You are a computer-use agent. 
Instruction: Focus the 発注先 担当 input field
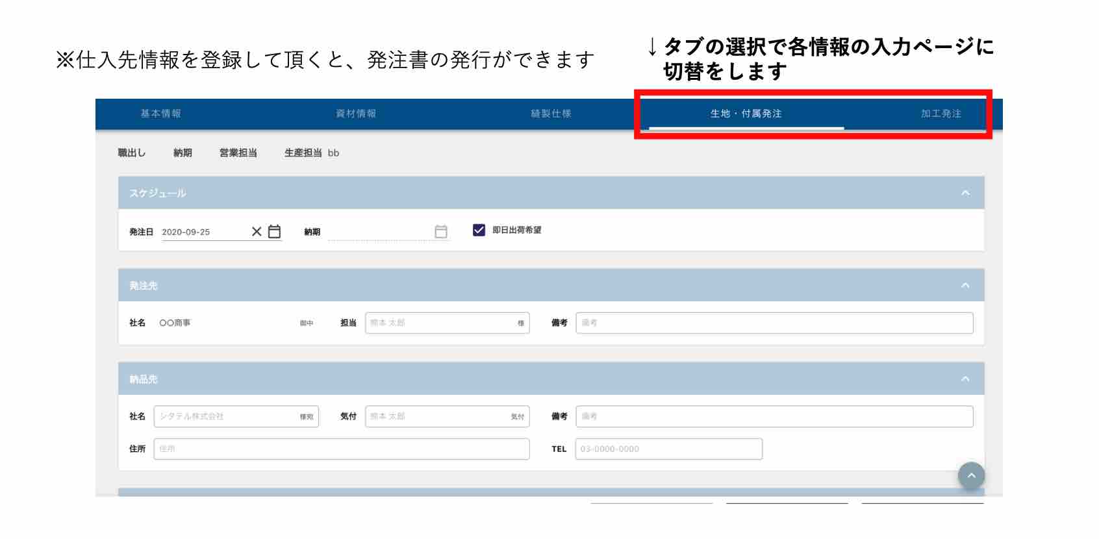point(448,323)
